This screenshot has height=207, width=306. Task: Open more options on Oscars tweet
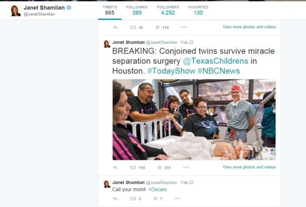(177, 199)
